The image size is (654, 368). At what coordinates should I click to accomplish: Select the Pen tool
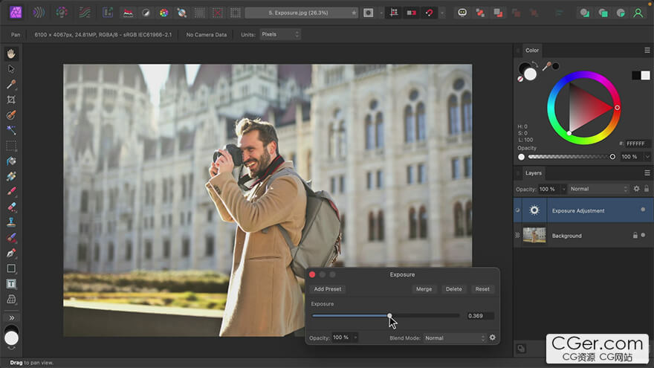[x=11, y=254]
